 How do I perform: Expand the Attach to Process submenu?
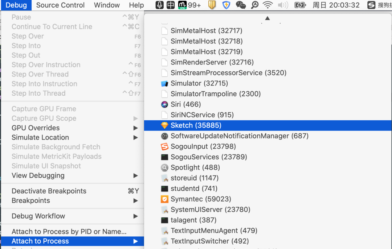73,241
